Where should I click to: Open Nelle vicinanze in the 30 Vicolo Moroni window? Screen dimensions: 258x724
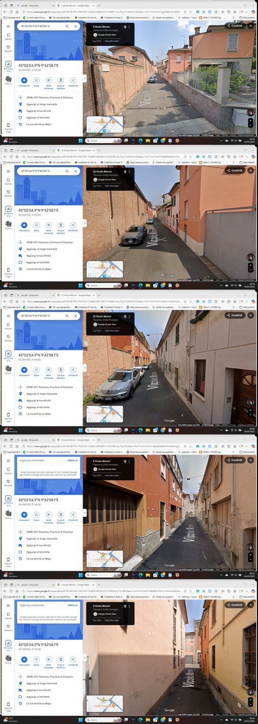[49, 227]
